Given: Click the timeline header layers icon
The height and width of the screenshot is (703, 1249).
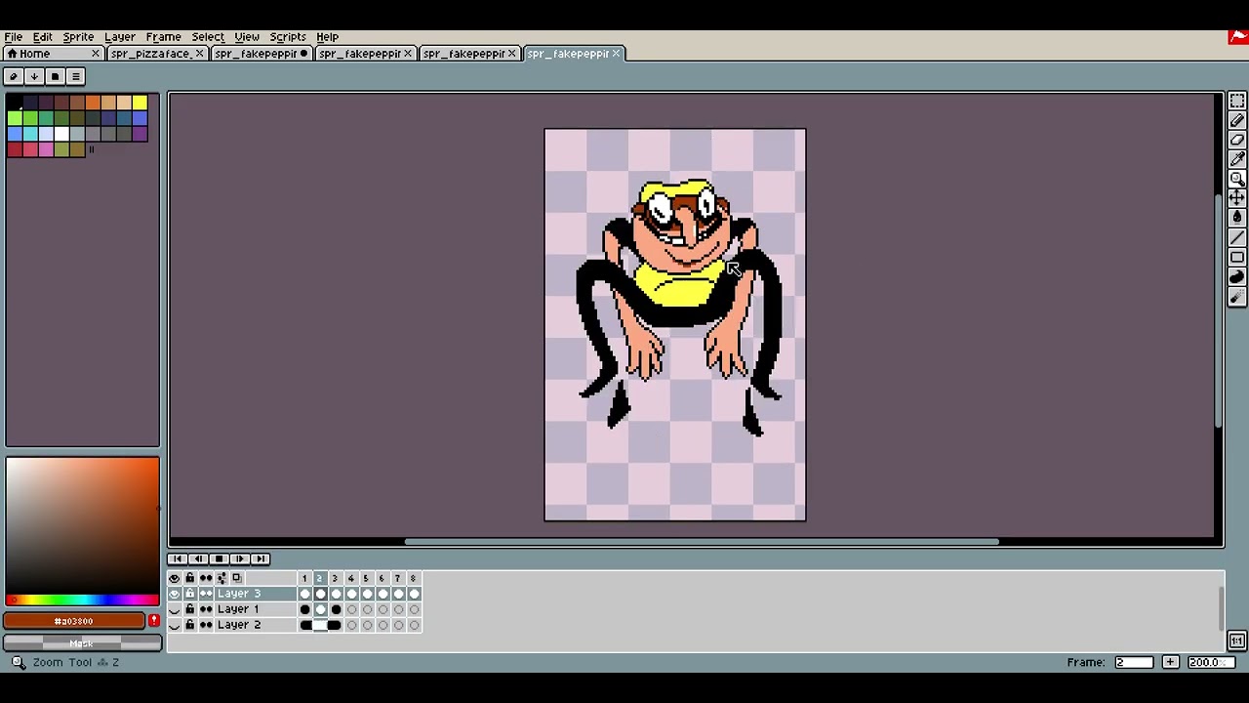Looking at the screenshot, I should click(x=236, y=578).
